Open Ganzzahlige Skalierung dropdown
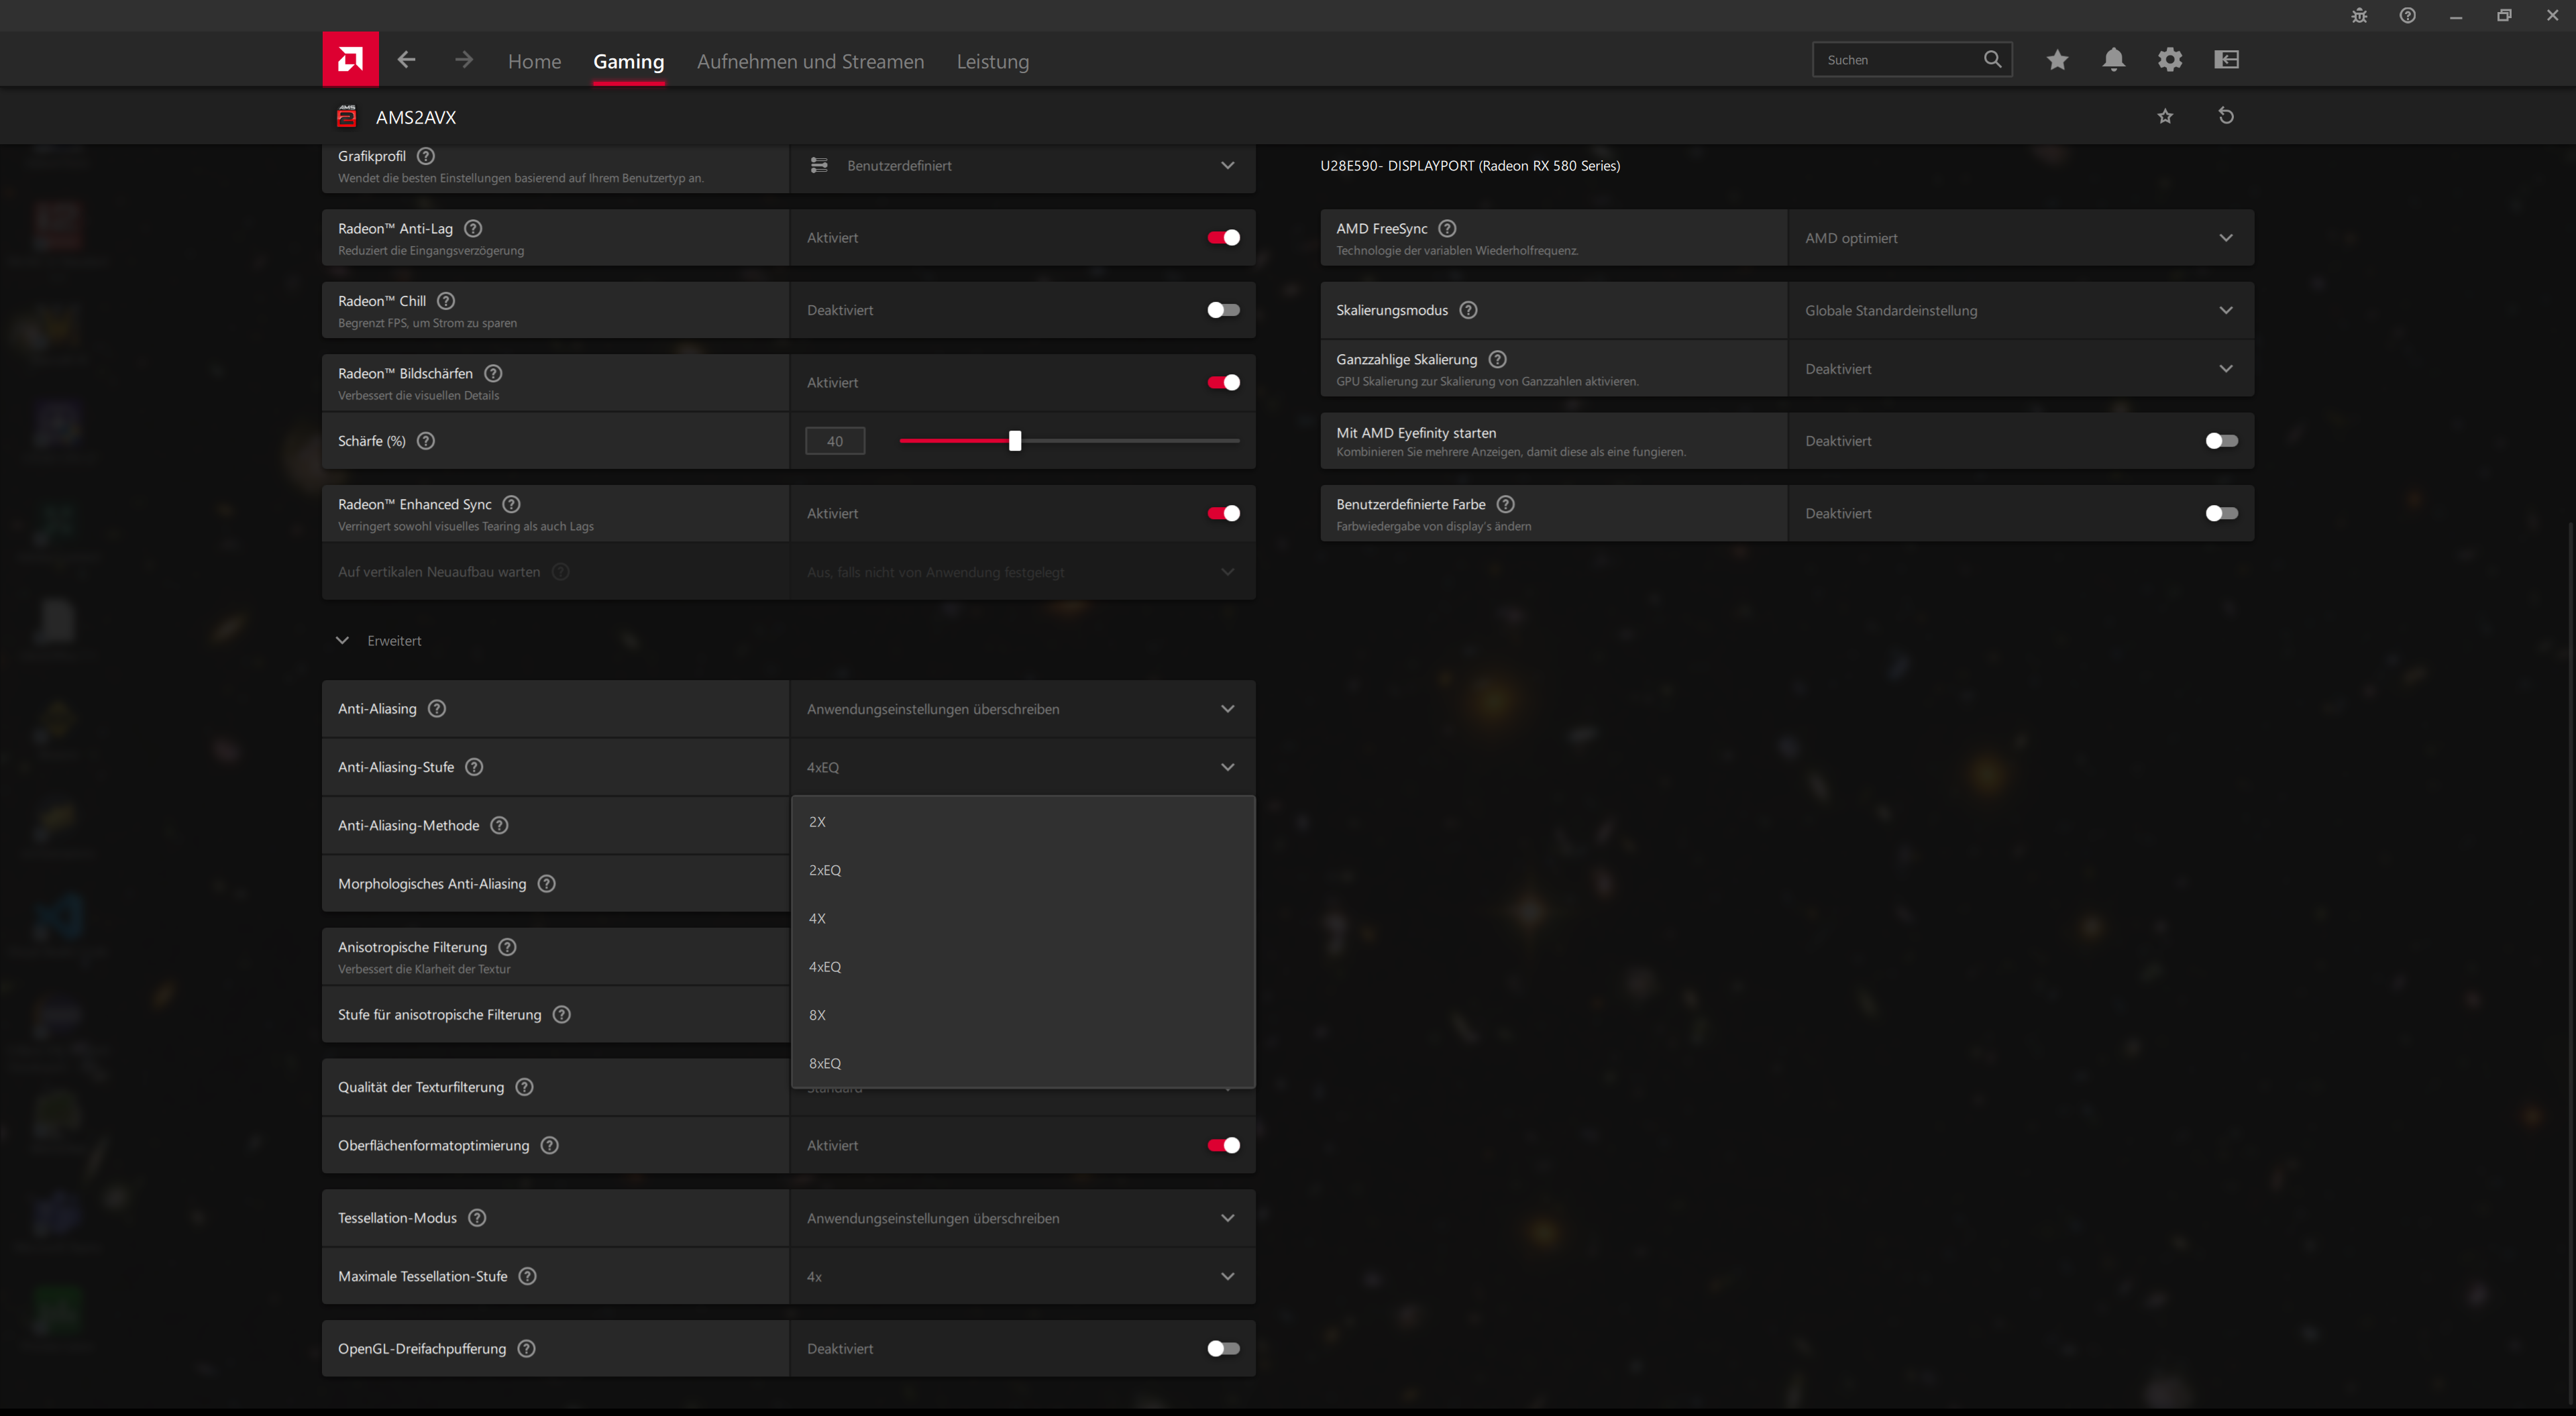Screen dimensions: 2576x1416 coord(2020,369)
